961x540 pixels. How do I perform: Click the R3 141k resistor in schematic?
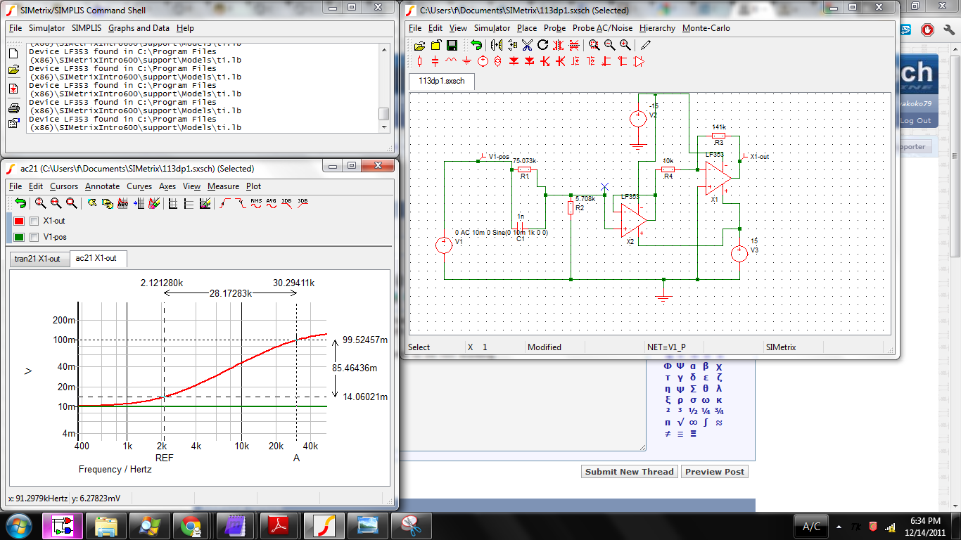coord(718,135)
